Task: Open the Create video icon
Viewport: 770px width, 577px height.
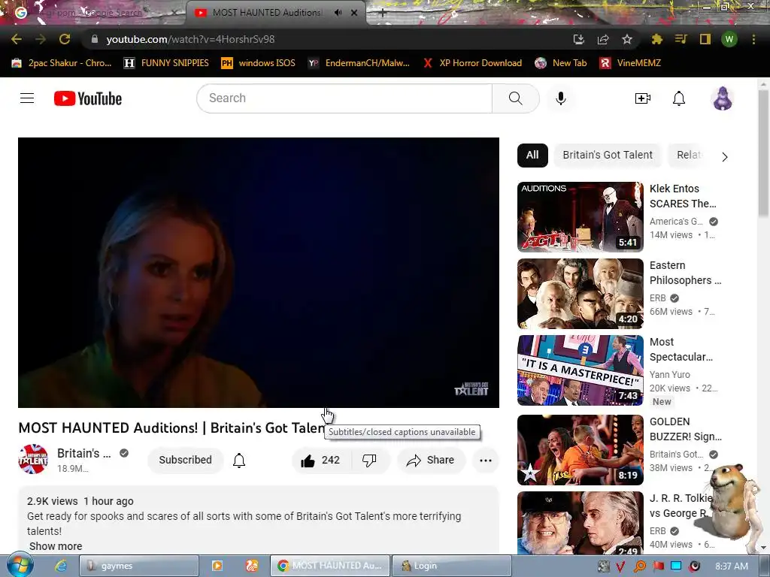Action: 642,98
